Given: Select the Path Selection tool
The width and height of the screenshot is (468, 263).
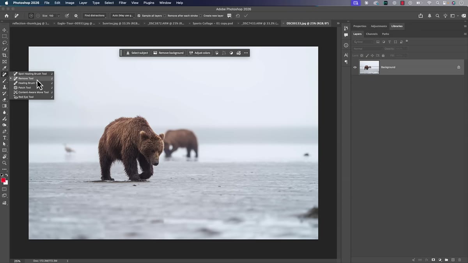Looking at the screenshot, I should [x=5, y=144].
